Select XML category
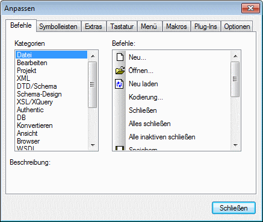The width and height of the screenshot is (263, 222). (51, 78)
